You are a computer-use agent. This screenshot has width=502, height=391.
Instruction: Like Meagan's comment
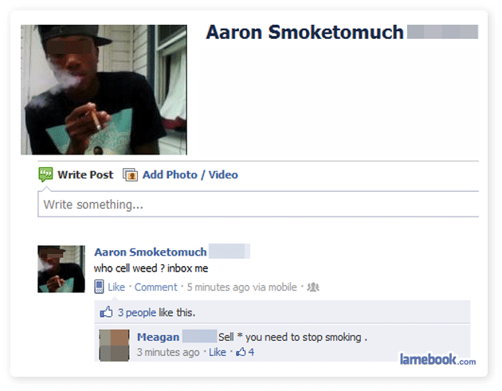click(x=218, y=352)
